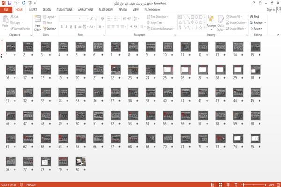Open the font name combo box

70,19
